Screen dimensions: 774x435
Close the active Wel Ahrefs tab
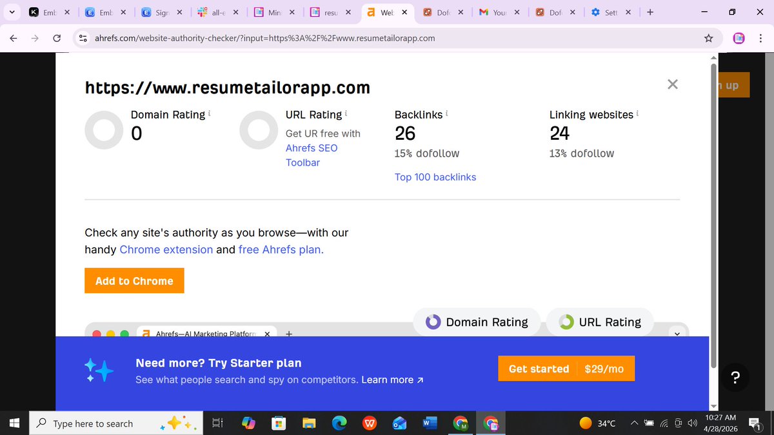click(404, 12)
